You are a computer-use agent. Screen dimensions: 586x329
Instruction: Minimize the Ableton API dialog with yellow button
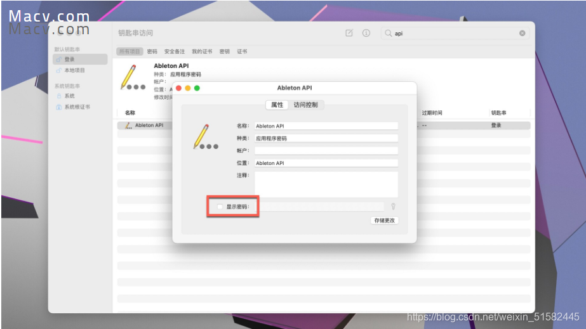[188, 88]
